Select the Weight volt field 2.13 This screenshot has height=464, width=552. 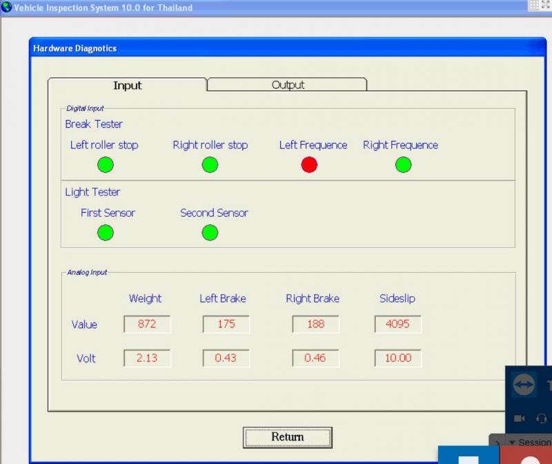147,358
